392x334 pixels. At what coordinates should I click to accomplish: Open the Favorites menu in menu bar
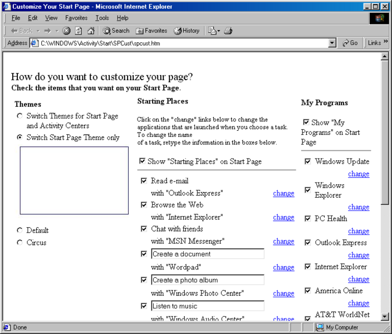(76, 18)
